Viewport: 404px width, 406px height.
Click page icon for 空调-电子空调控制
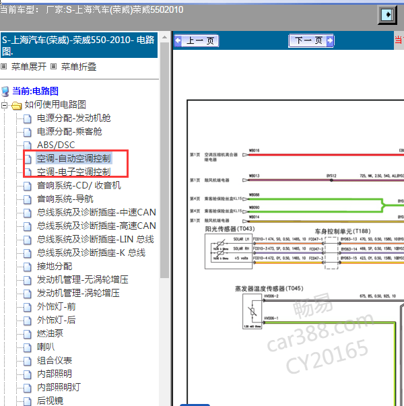[28, 173]
